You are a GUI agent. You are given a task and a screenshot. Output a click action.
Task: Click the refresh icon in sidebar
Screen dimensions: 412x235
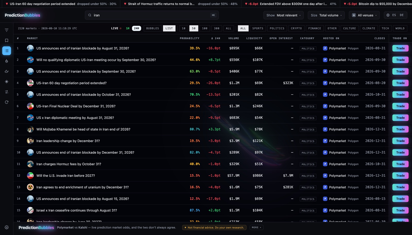[7, 102]
